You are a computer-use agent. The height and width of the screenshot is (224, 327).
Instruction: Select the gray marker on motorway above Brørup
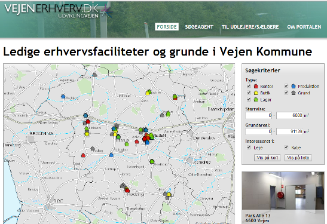tap(117, 125)
